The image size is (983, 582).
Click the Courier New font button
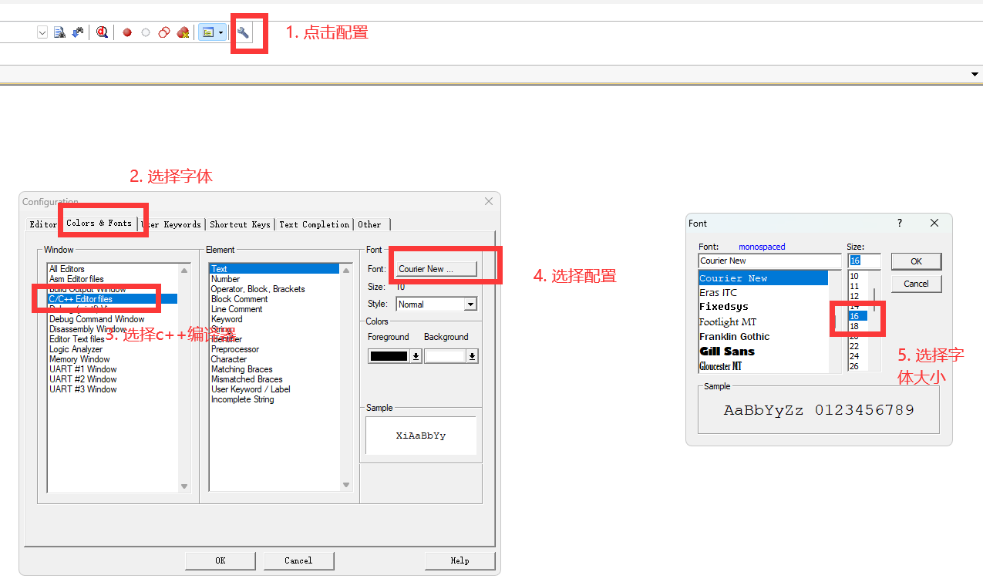(x=436, y=269)
